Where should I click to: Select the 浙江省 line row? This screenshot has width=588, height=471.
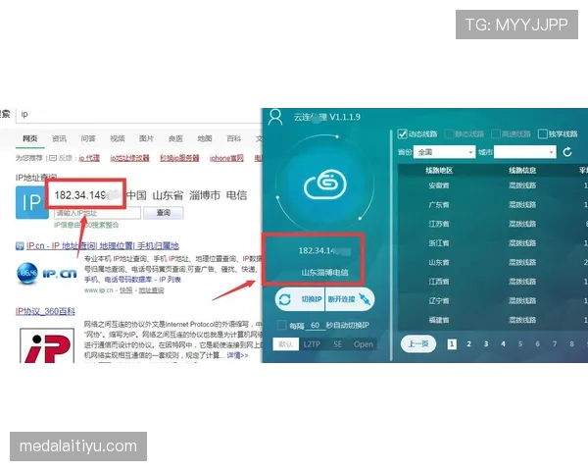493,243
